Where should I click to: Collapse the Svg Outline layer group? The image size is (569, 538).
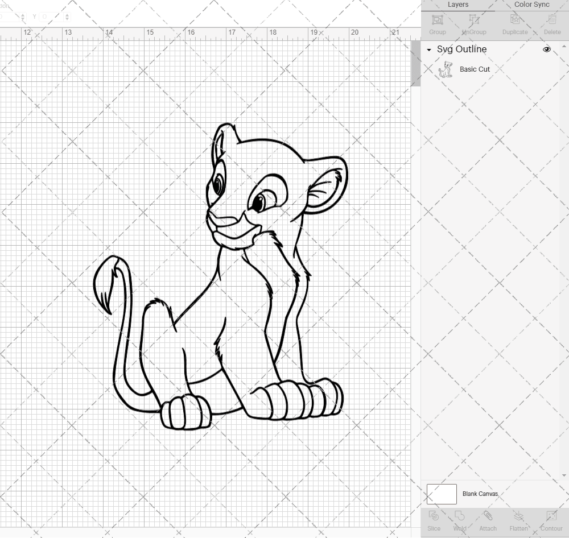428,49
